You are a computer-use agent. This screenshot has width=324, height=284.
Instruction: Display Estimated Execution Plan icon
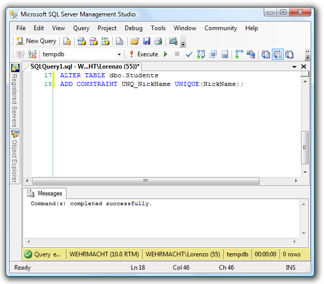click(x=201, y=54)
